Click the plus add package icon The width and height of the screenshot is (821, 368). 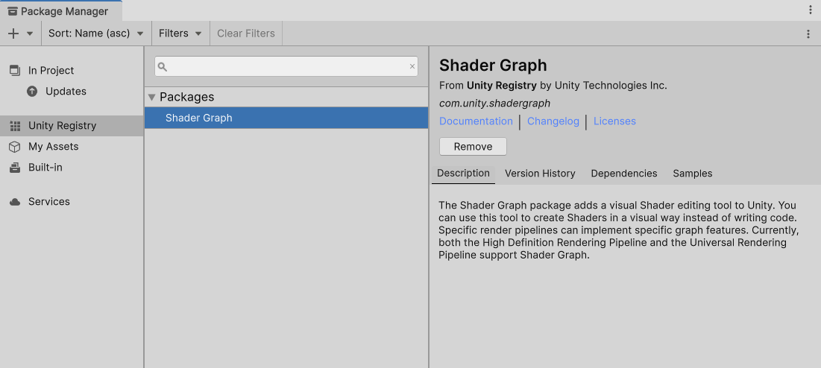pyautogui.click(x=13, y=34)
